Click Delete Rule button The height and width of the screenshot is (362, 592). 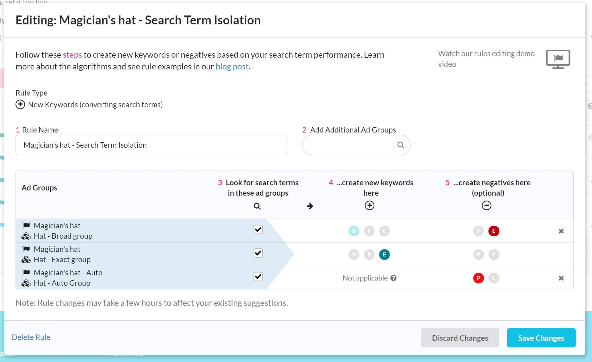(31, 337)
